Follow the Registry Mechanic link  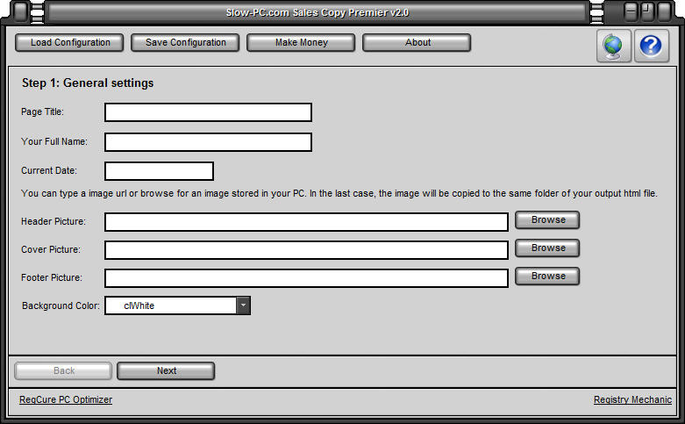632,400
